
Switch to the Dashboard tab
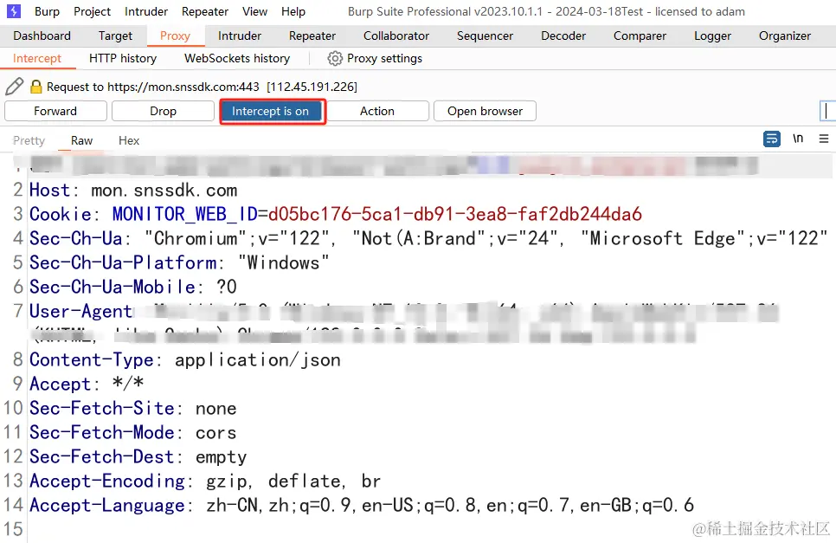pos(42,36)
